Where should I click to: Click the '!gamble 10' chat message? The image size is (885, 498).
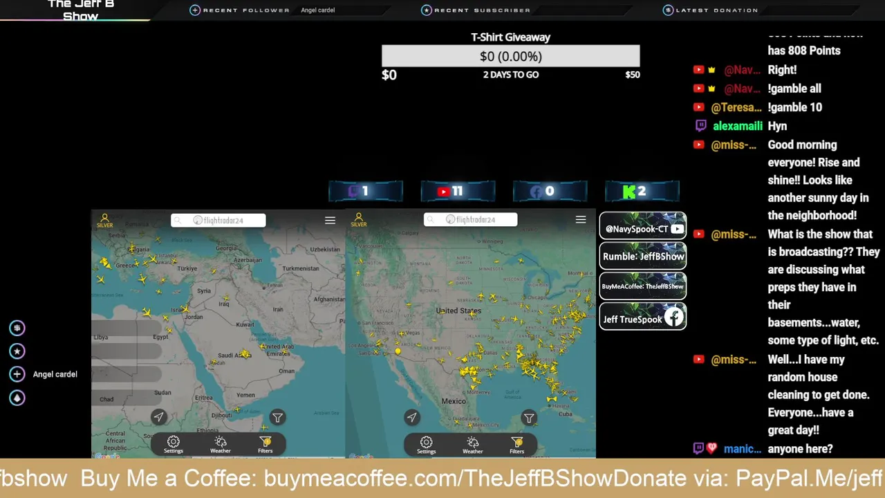pos(795,107)
